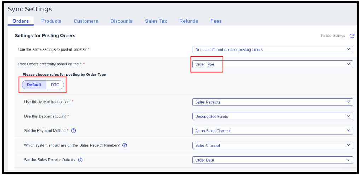Click help icon next to Payment Method
360x175 pixels.
tap(74, 131)
